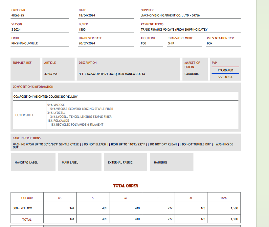Viewport: 269px width, 227px height.
Task: Click article number 4786/251
Action: click(x=51, y=74)
